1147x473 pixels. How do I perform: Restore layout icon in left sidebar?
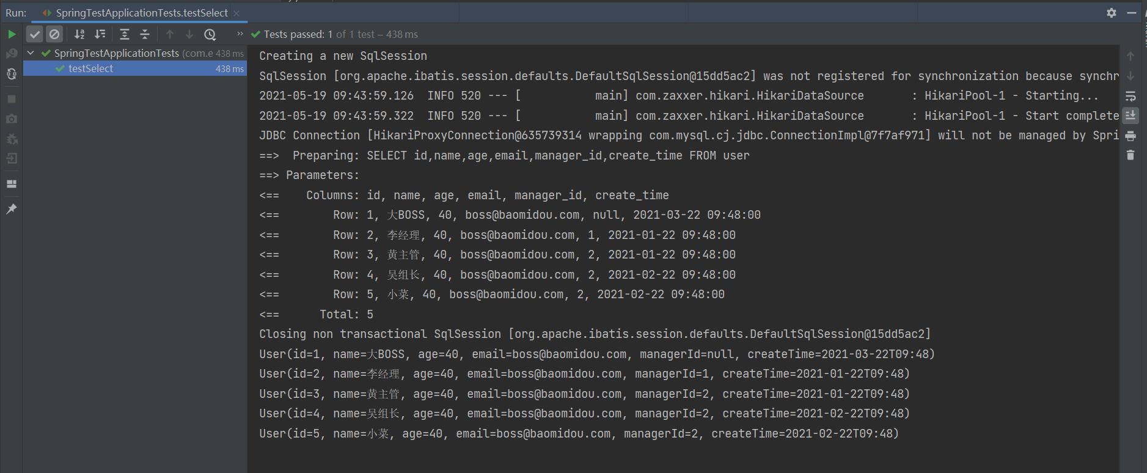(12, 183)
